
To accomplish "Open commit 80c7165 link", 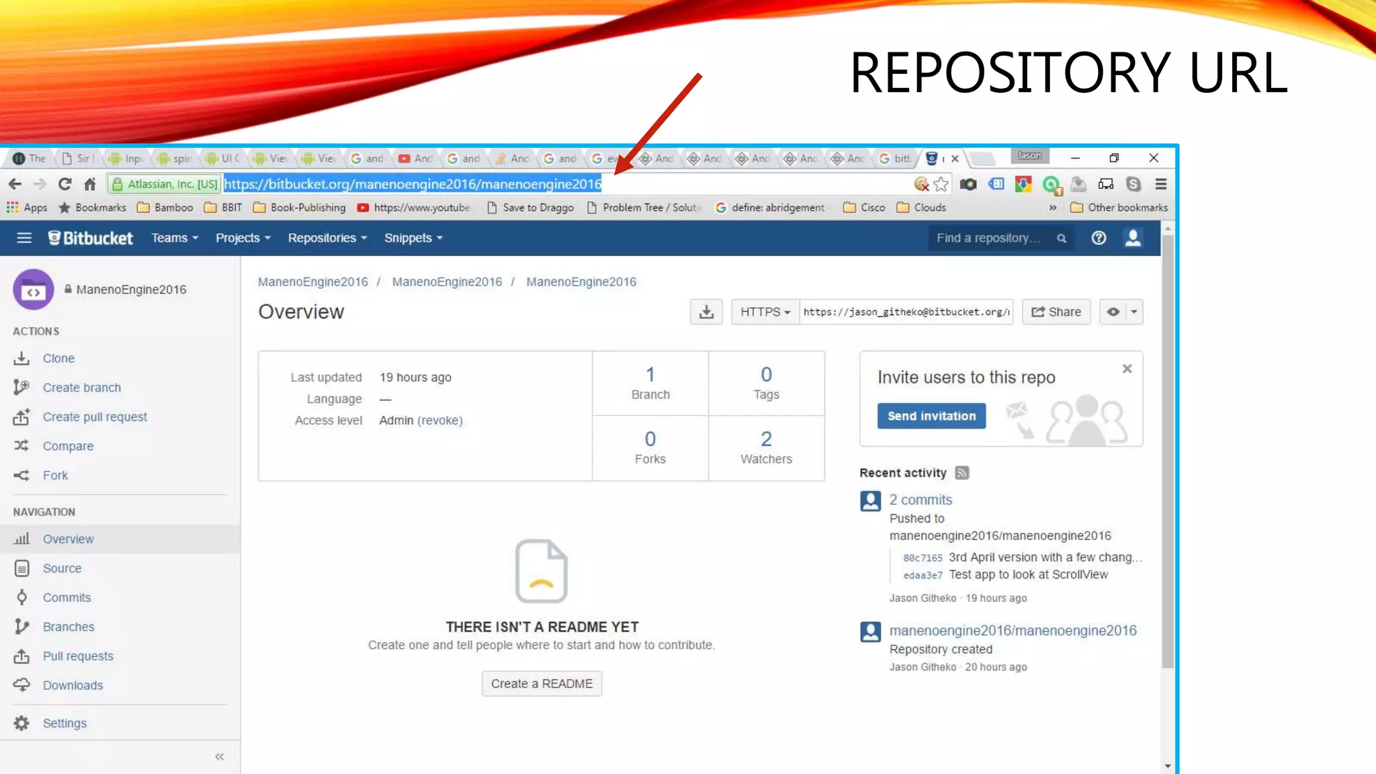I will 922,558.
